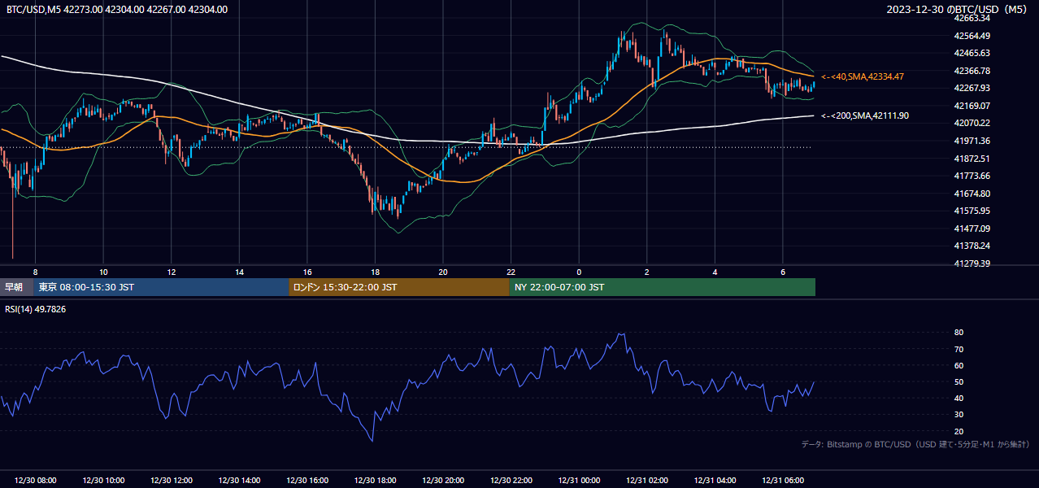Click the <-<40,SMA,42334.47 label
1039x488 pixels.
863,76
